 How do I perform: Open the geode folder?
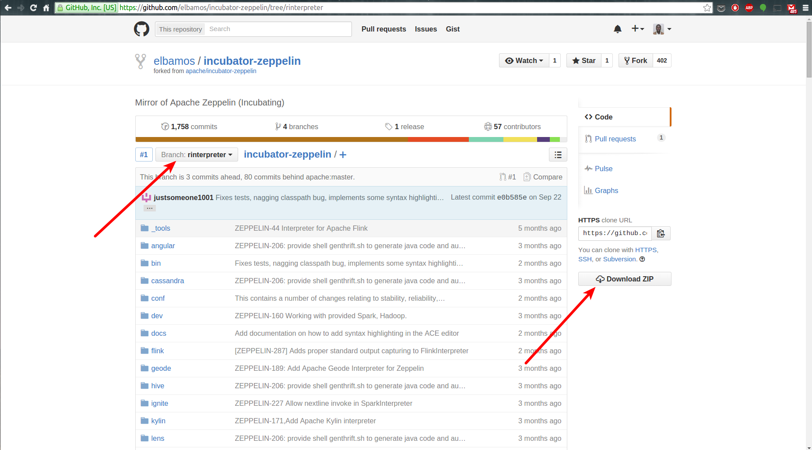pyautogui.click(x=161, y=368)
